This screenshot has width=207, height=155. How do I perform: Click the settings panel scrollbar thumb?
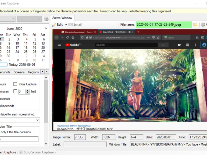pyautogui.click(x=46, y=102)
